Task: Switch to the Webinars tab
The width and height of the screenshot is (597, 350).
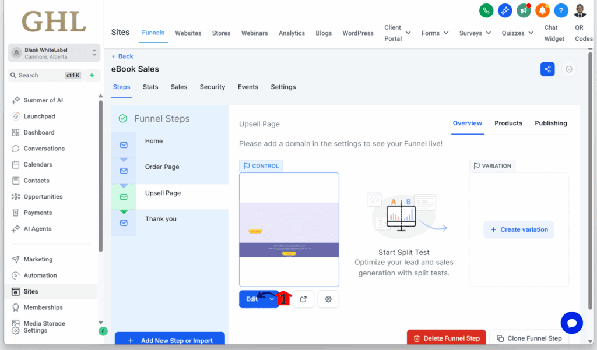Action: point(254,33)
